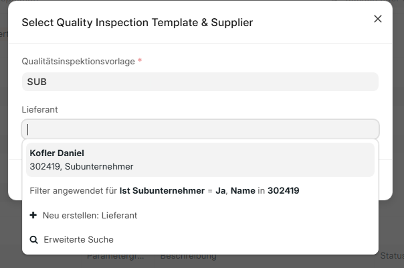This screenshot has height=268, width=404.
Task: Open "Erweiterte Suche" from the dropdown
Action: [78, 239]
